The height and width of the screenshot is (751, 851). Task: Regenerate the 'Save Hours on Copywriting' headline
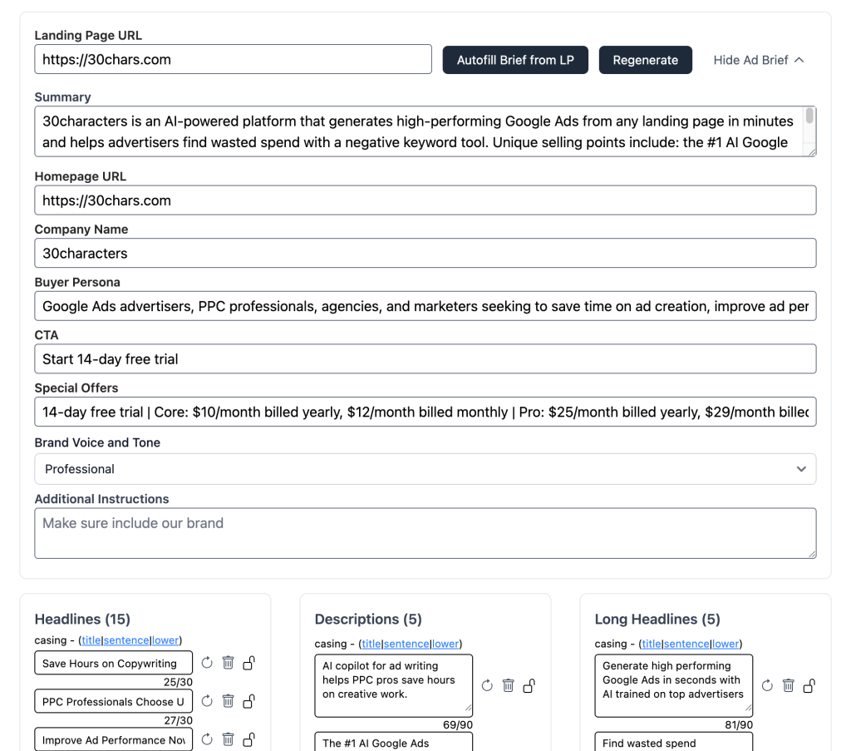(x=207, y=663)
